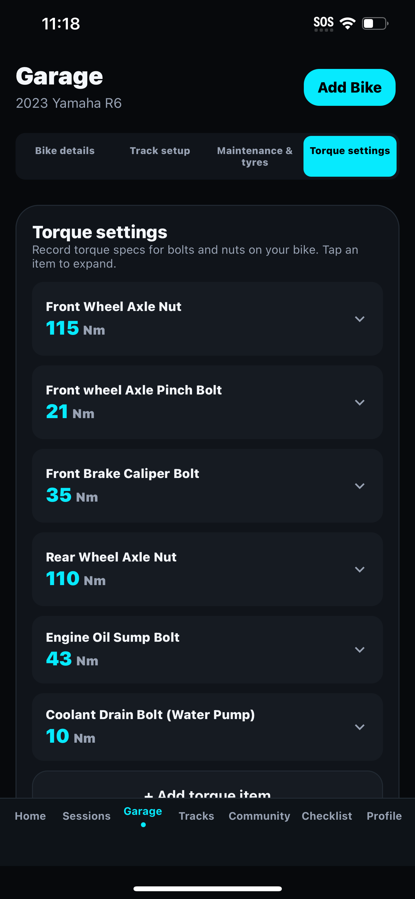415x899 pixels.
Task: Open Checklist in bottom navigation
Action: click(327, 816)
